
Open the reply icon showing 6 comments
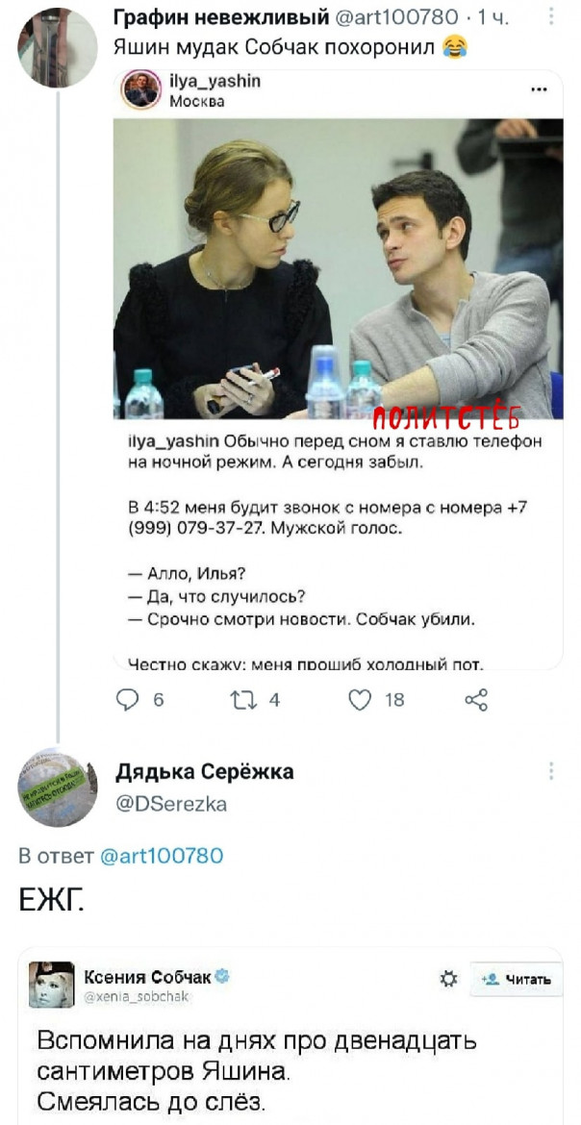pyautogui.click(x=128, y=700)
